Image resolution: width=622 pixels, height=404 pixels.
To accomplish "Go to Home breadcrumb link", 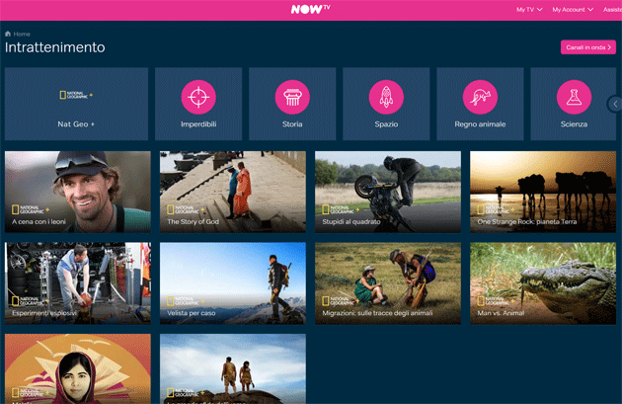I will (x=22, y=35).
